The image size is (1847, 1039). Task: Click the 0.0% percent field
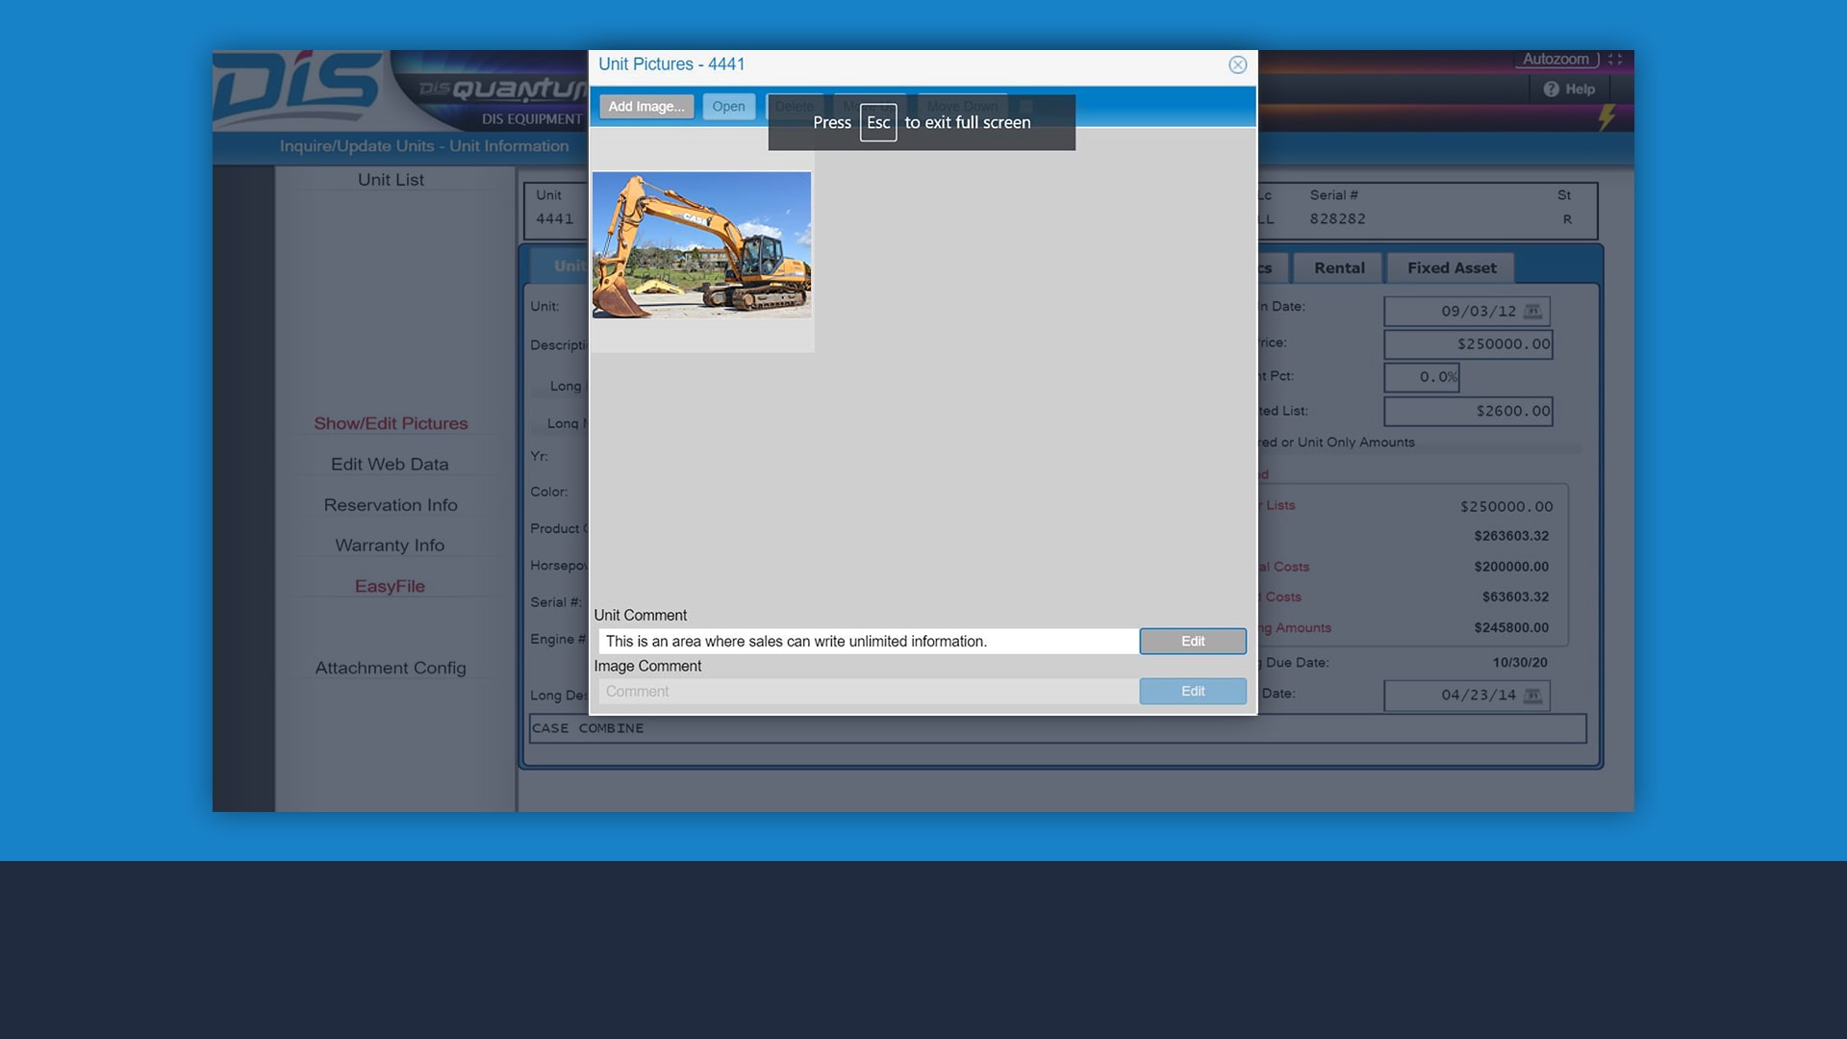click(1421, 377)
